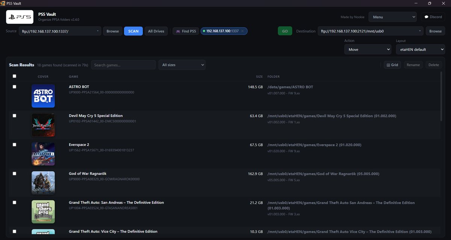Browse for the source folder
This screenshot has height=240, width=451.
tap(112, 31)
